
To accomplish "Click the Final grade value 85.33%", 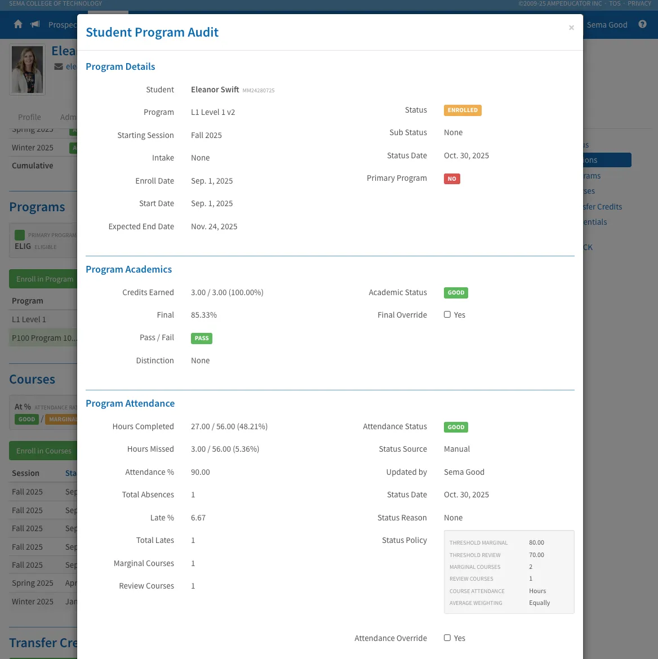I will click(x=204, y=315).
